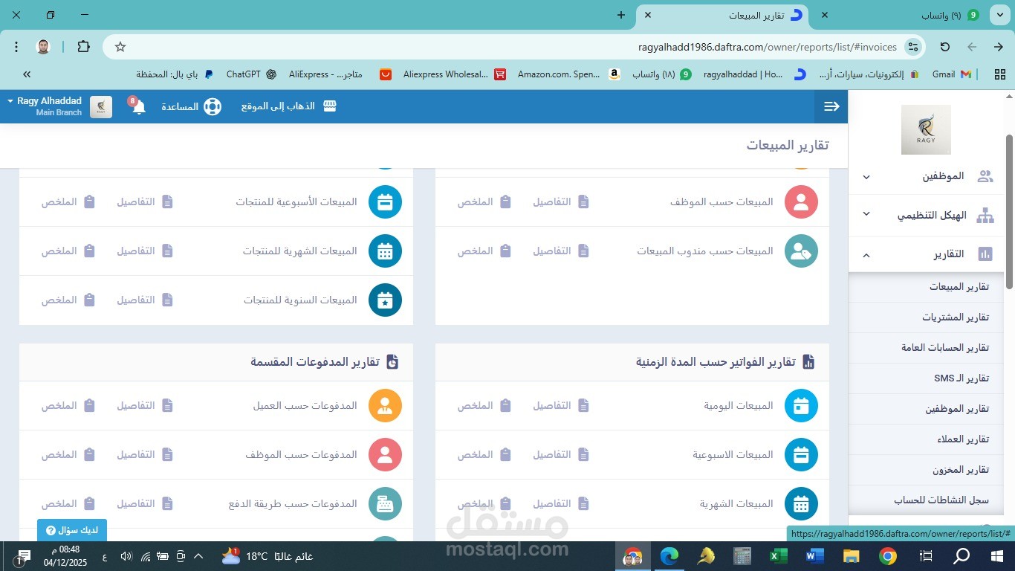This screenshot has width=1015, height=571.
Task: Show hidden system tray icons
Action: (198, 556)
